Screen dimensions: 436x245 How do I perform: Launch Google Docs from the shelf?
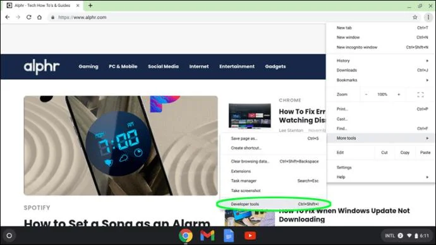(229, 236)
